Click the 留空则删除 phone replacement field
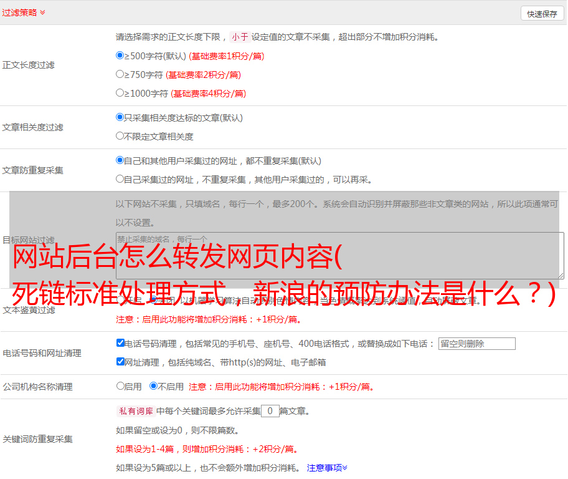The height and width of the screenshot is (479, 568). pyautogui.click(x=476, y=344)
